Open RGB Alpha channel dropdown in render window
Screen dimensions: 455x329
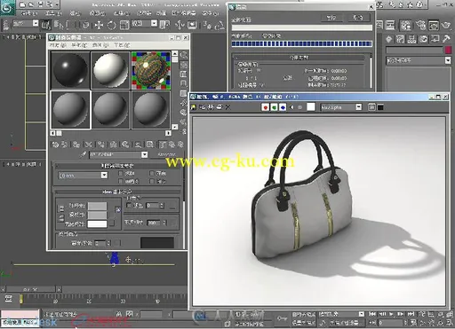358,107
